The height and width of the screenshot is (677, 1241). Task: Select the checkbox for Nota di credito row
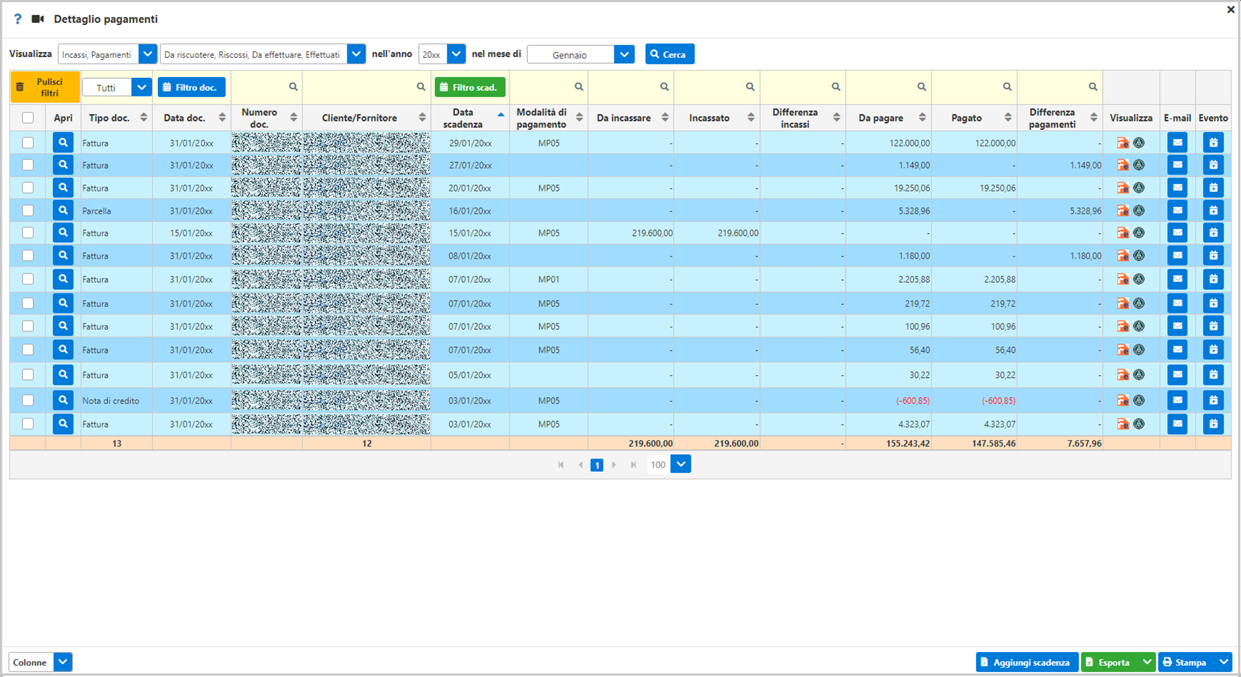(28, 401)
